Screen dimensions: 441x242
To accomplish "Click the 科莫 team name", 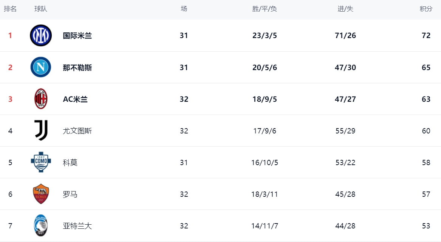I will click(x=70, y=162).
